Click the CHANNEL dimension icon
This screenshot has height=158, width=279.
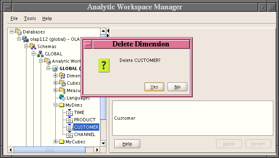70,134
